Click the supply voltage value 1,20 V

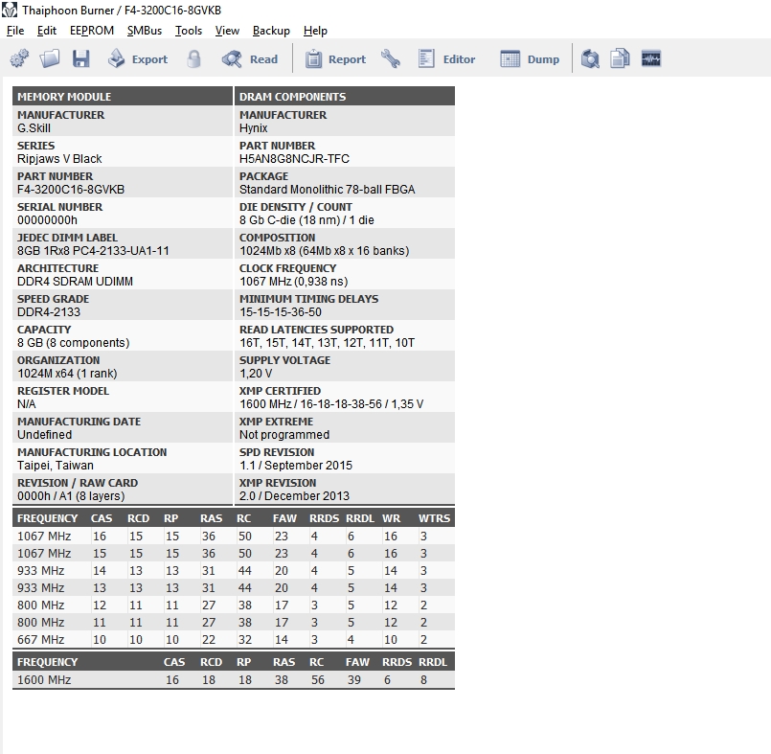pos(256,374)
